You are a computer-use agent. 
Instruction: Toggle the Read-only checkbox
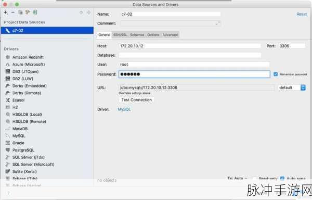(254, 179)
